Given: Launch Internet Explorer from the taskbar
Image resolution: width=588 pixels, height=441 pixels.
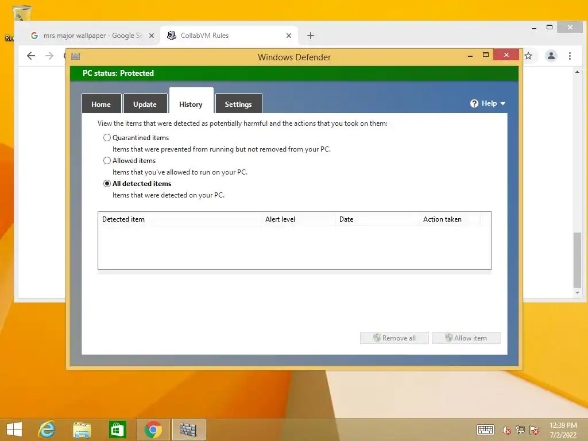Looking at the screenshot, I should (x=47, y=430).
